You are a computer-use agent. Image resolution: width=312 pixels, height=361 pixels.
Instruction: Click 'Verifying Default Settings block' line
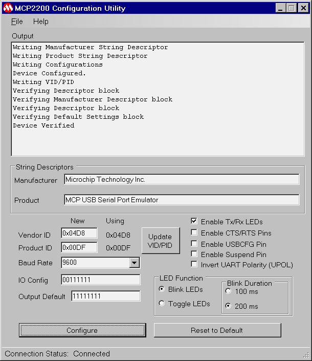[x=78, y=117]
